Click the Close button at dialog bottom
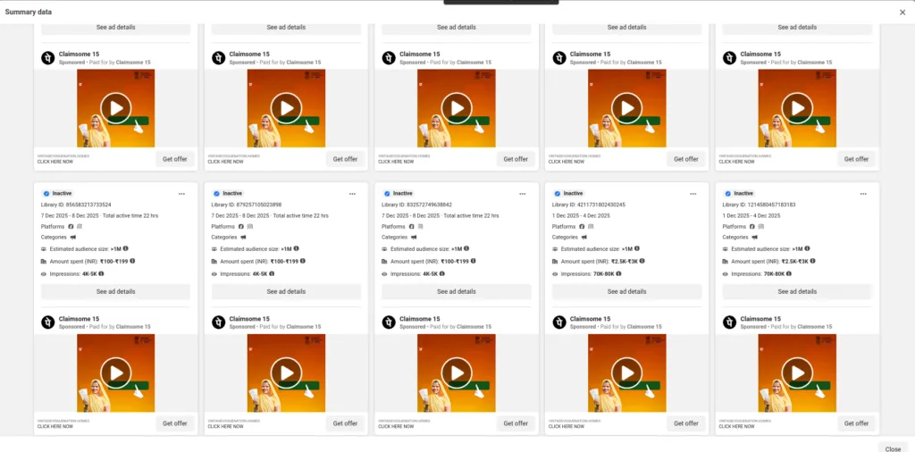The height and width of the screenshot is (452, 915). [x=892, y=448]
